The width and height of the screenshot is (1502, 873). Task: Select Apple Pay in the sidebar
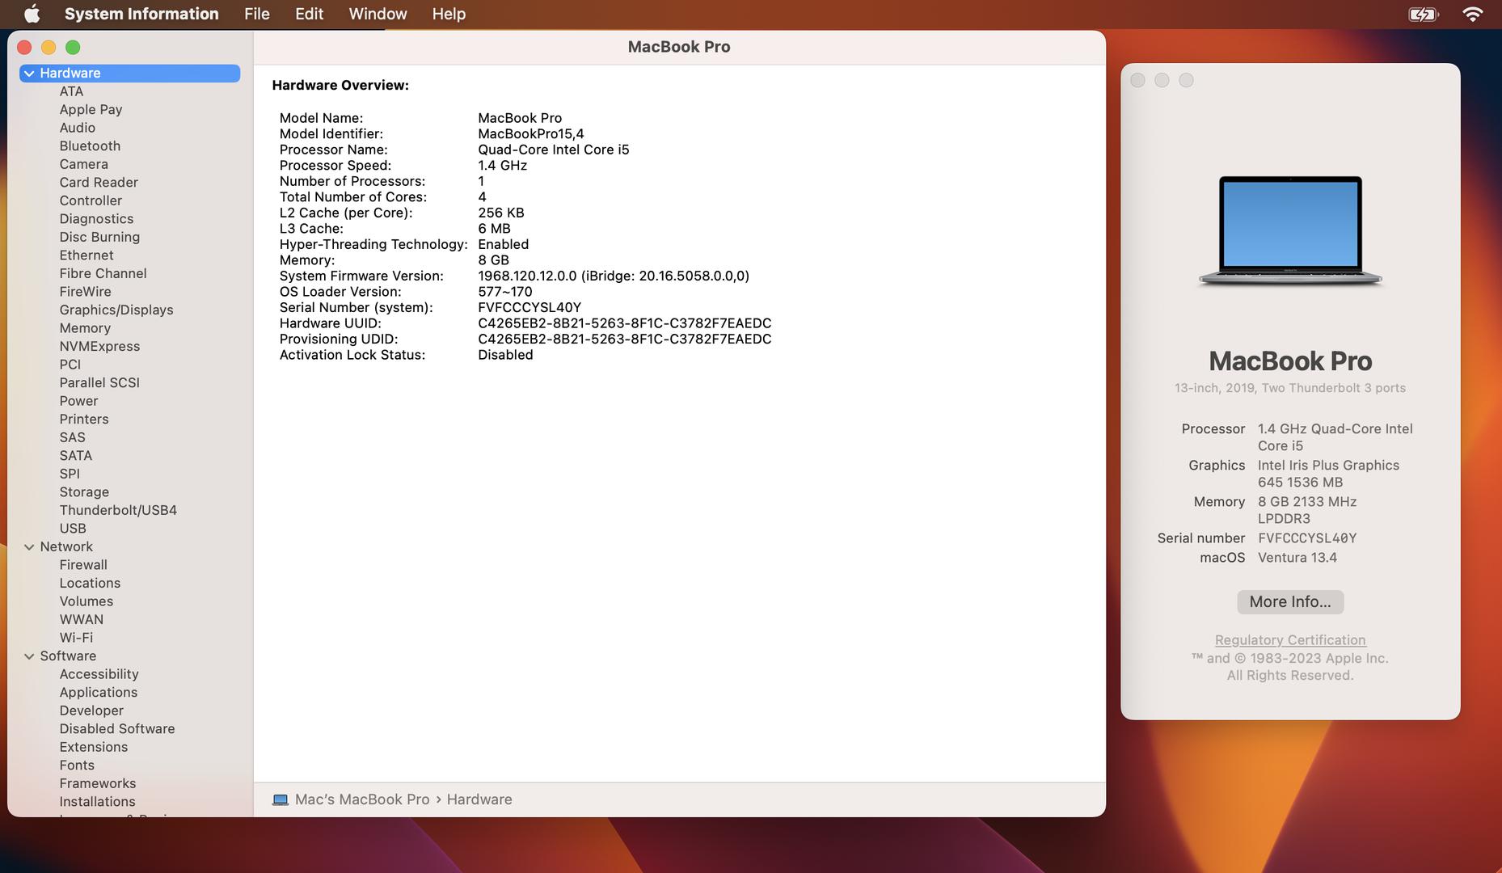tap(91, 110)
